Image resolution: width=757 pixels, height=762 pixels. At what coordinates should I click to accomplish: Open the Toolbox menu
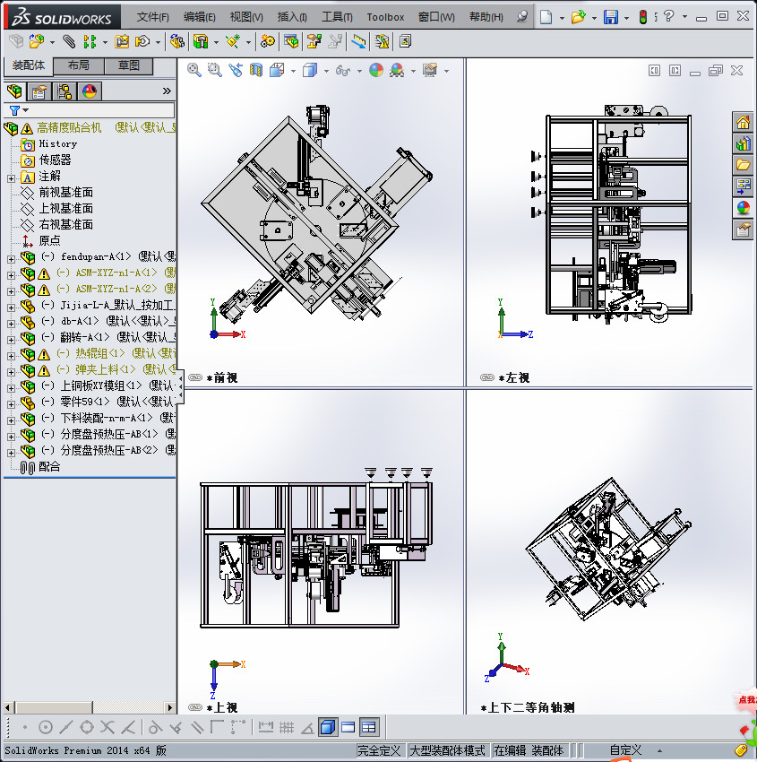click(385, 17)
